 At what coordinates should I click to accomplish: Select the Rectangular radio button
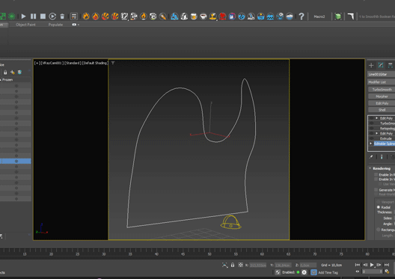tap(378, 230)
